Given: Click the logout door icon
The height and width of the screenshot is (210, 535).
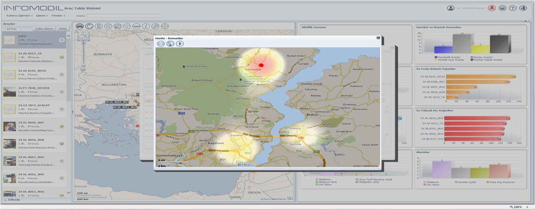Looking at the screenshot, I should tap(523, 8).
